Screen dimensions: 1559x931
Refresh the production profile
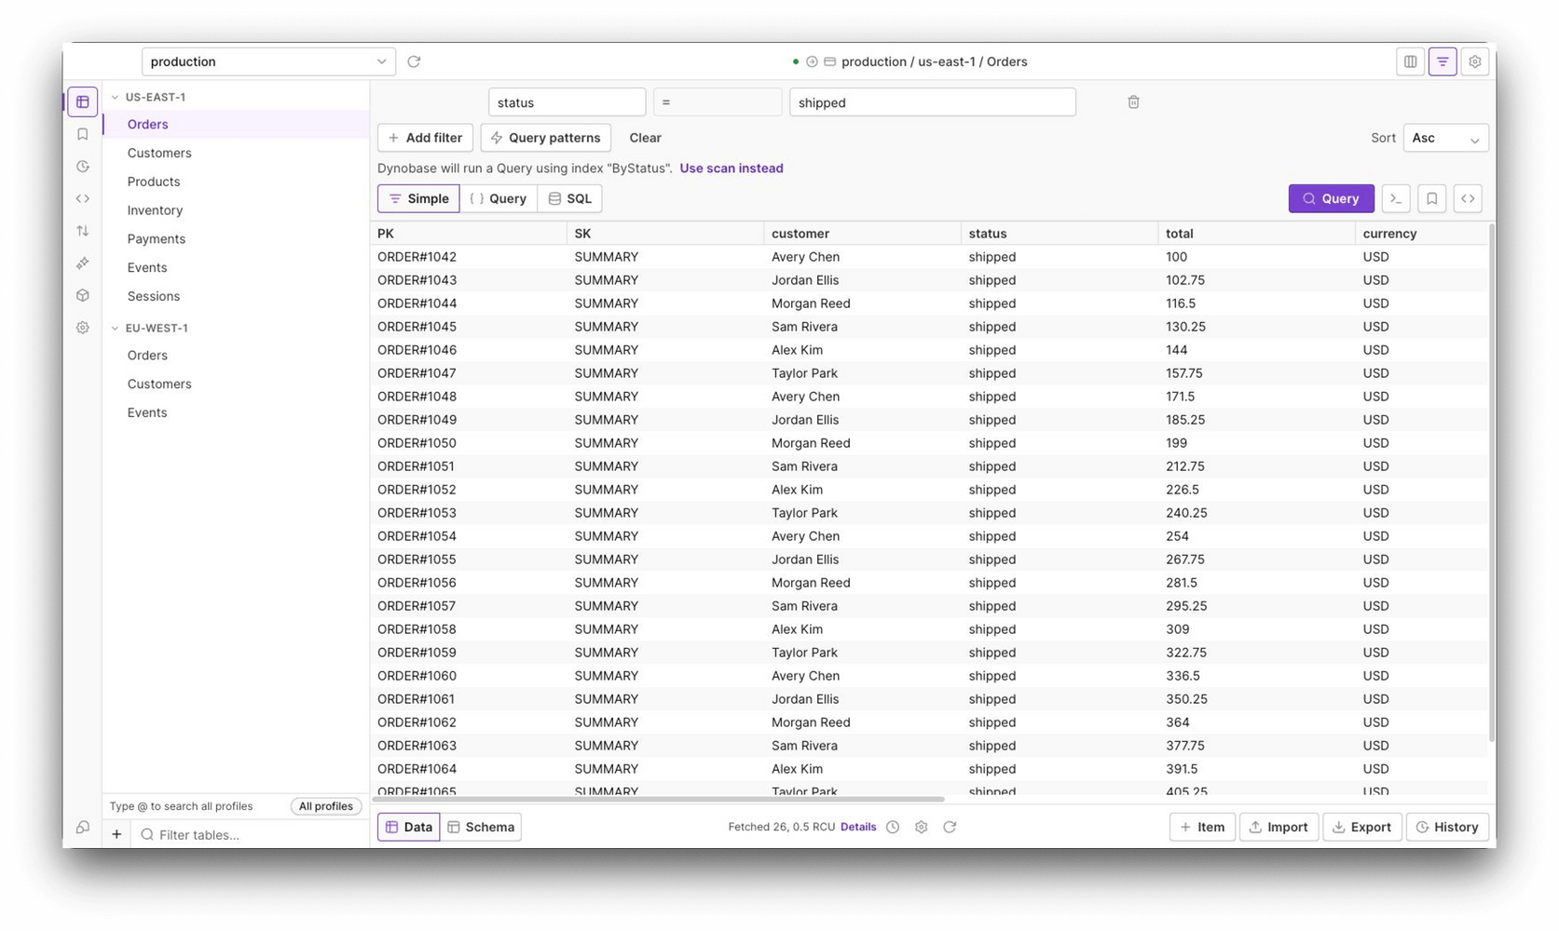coord(414,61)
